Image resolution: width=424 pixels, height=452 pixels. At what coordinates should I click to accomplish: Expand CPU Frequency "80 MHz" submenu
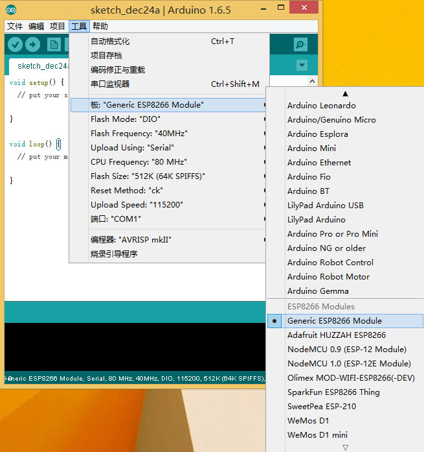pyautogui.click(x=168, y=162)
